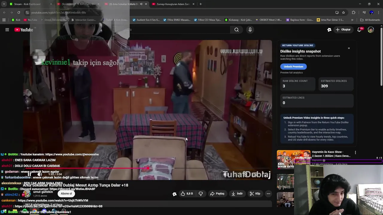Viewport: 383px width, 215px height.
Task: Create a clip with Klip button
Action: point(255,193)
